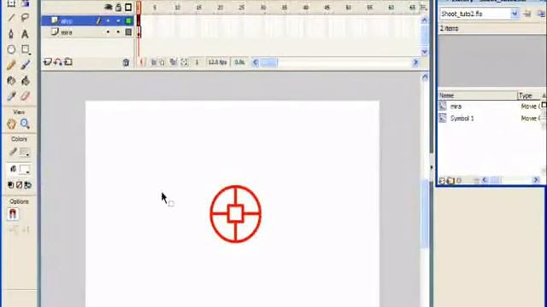
Task: Toggle lock dot of selected top layer
Action: [x=118, y=20]
